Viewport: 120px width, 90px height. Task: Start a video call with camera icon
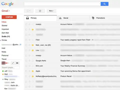pyautogui.click(x=17, y=63)
